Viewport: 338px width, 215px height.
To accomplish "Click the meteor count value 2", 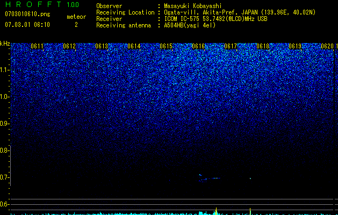I will 76,25.
